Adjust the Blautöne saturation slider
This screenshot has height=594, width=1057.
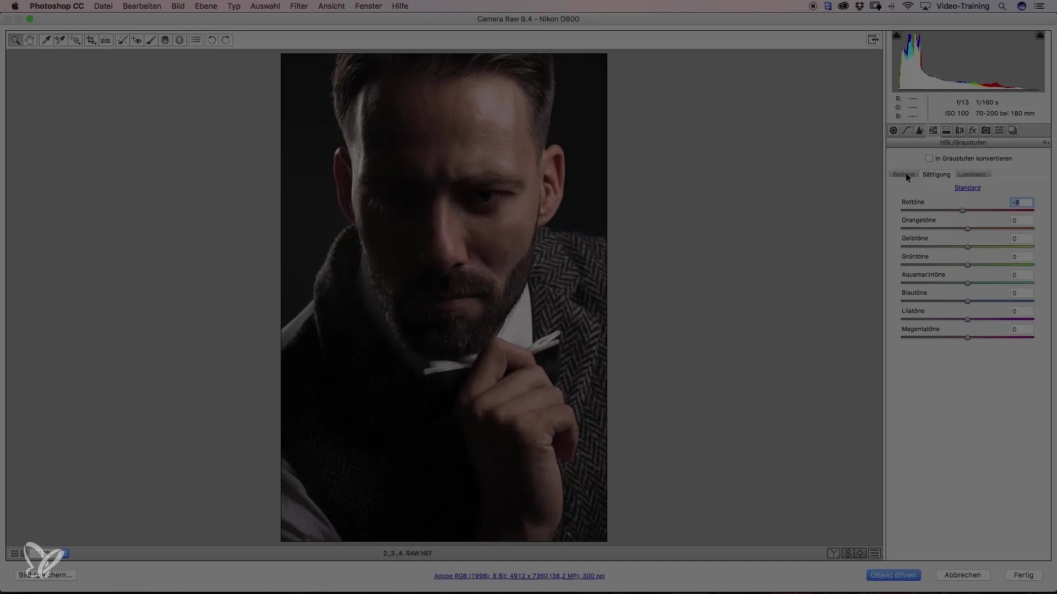(967, 301)
